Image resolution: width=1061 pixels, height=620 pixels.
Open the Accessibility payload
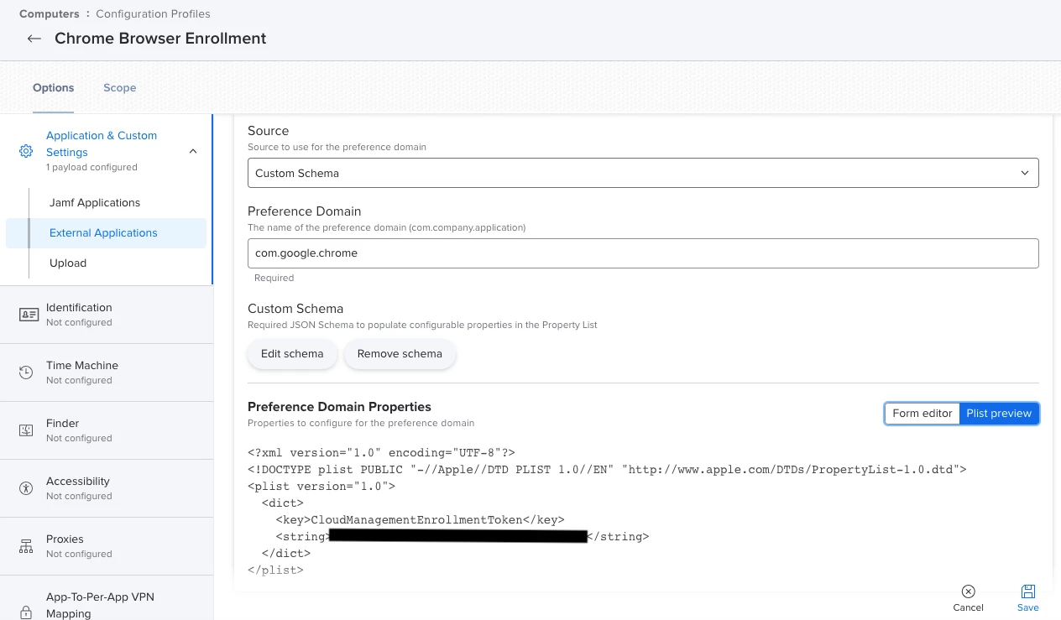pyautogui.click(x=106, y=488)
